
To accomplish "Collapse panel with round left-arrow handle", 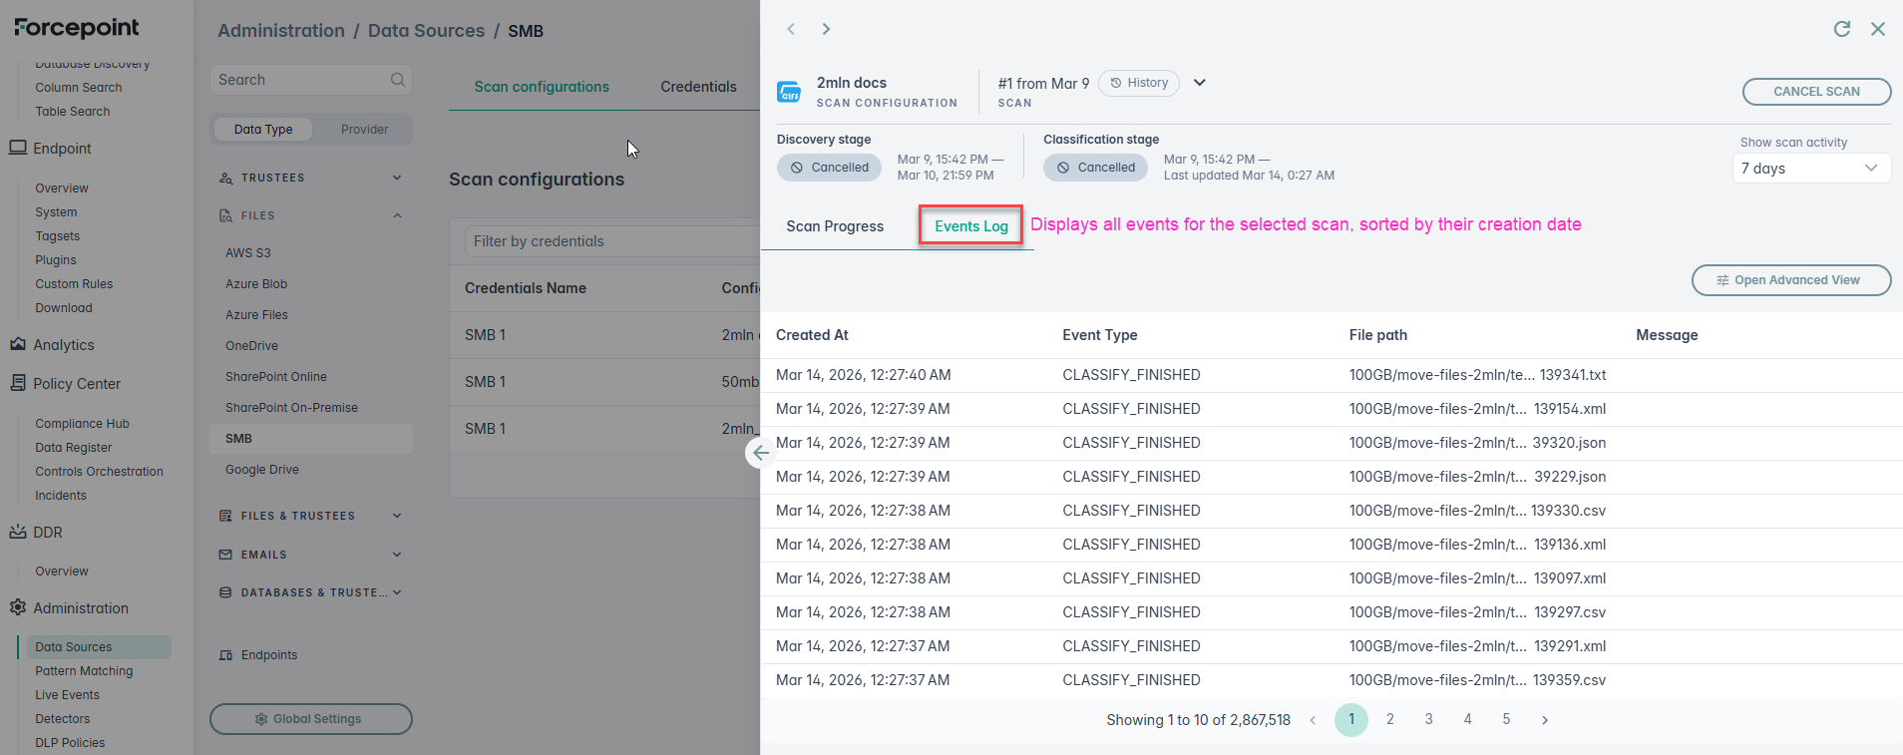I will coord(760,453).
